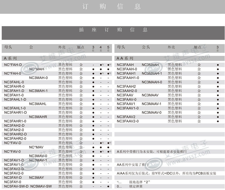This screenshot has width=225, height=190.
Task: Click NC3FAAV in the AA table
Action: 125,95
